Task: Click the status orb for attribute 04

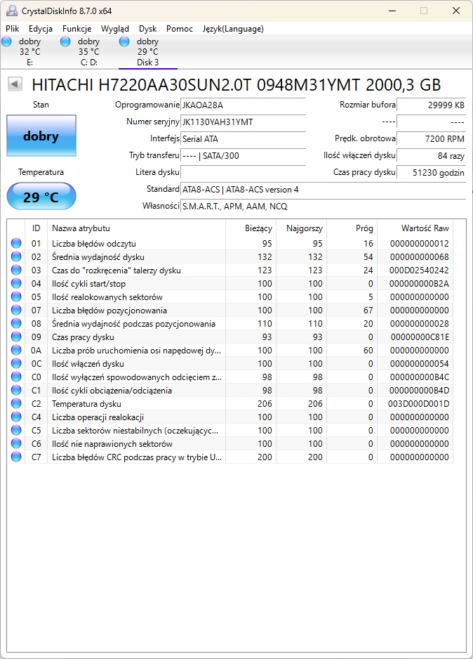Action: [x=16, y=284]
